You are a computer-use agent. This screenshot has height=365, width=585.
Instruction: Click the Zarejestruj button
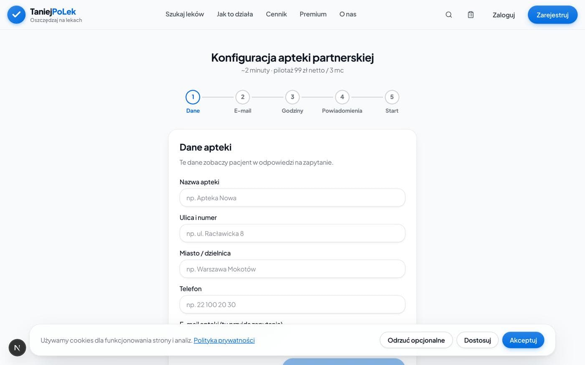tap(552, 15)
